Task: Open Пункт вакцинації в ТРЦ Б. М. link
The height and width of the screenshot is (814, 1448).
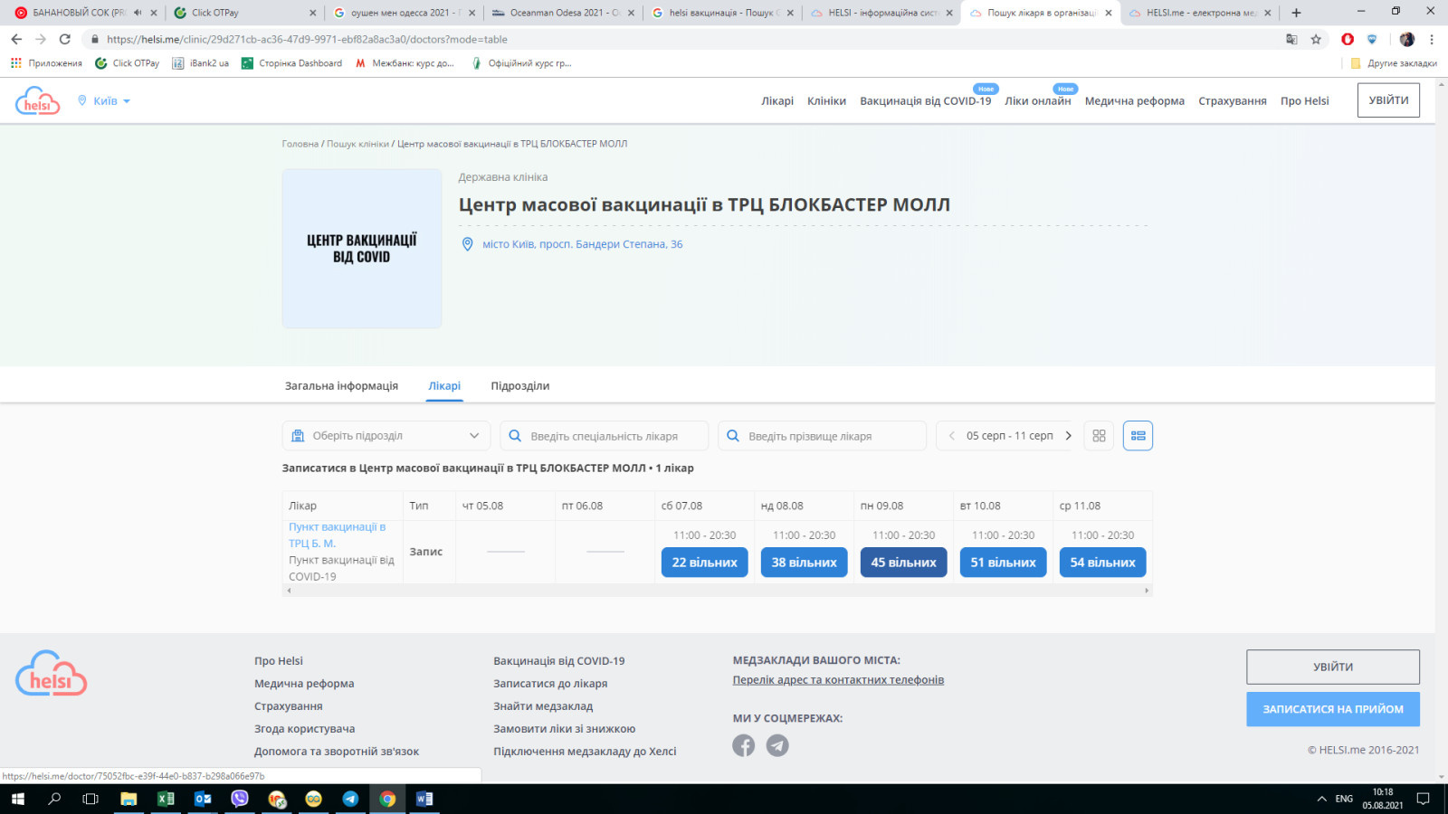Action: [x=337, y=535]
